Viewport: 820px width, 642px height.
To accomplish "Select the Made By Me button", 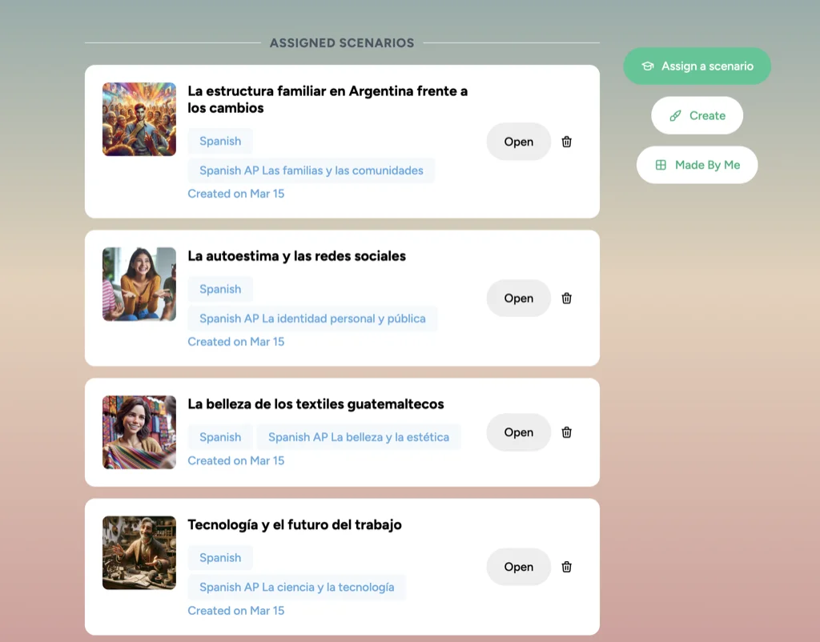I will pos(697,165).
